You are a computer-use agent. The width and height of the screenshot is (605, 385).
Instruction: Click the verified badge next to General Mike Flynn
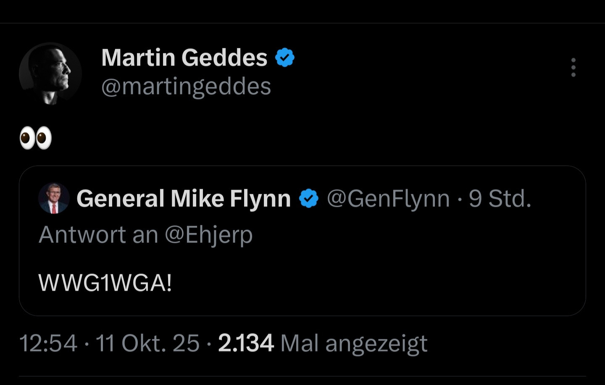click(x=309, y=198)
